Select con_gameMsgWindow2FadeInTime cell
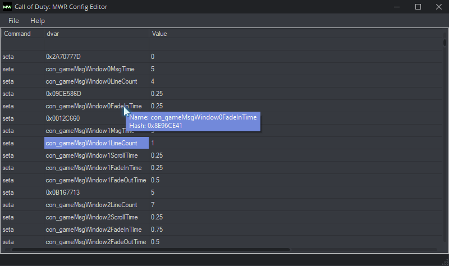Viewport: 449px width, 266px height. (x=97, y=230)
